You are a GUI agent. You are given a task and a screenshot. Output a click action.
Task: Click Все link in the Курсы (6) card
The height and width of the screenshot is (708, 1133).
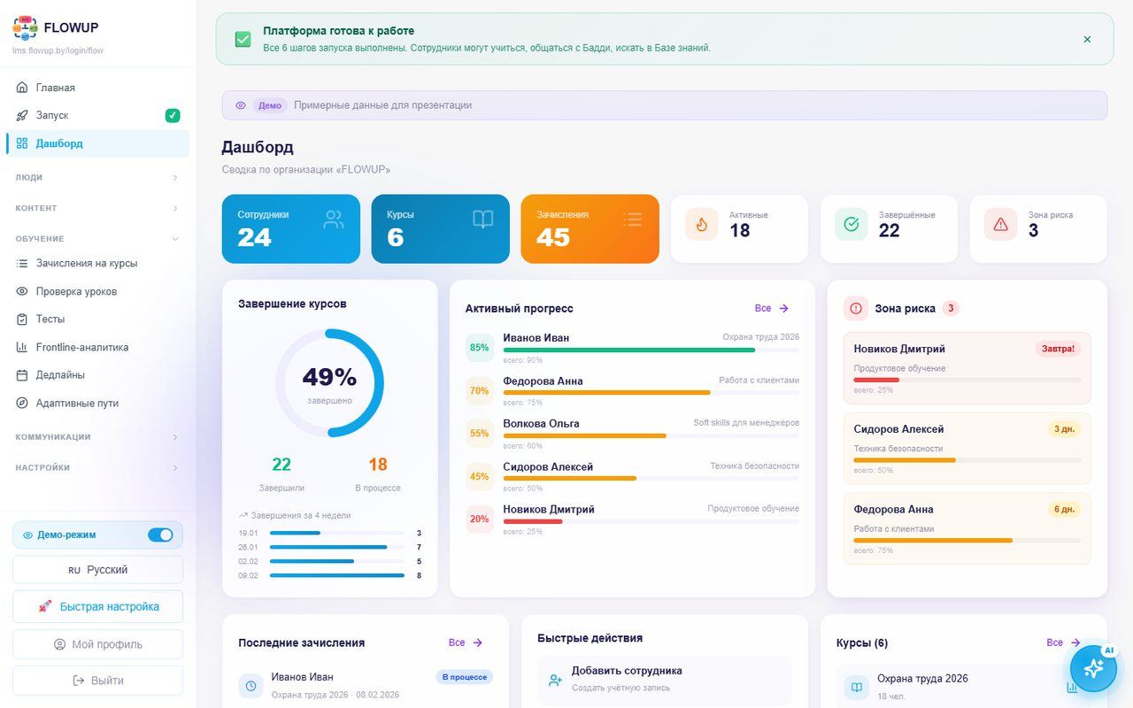(x=1063, y=643)
